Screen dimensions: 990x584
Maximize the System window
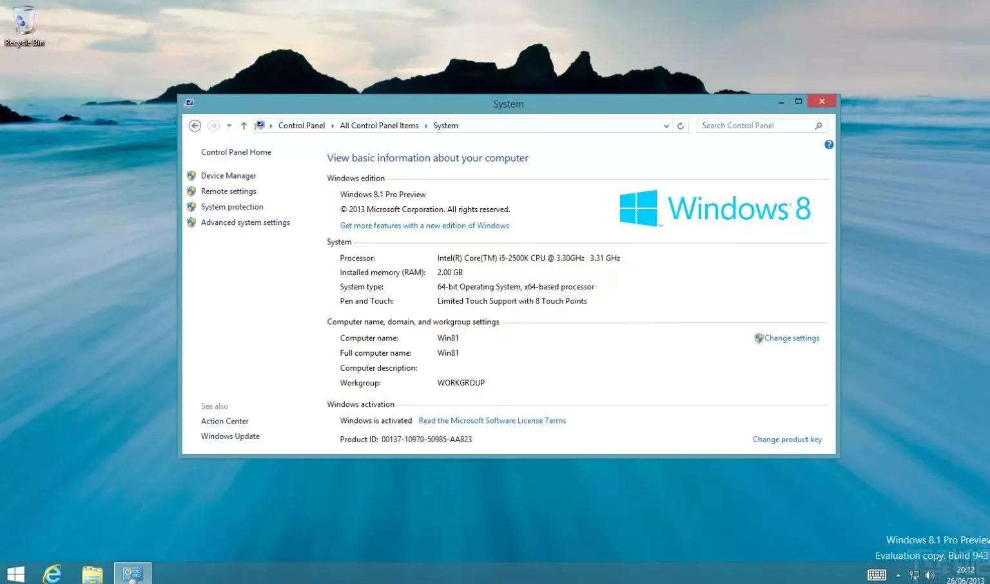799,101
